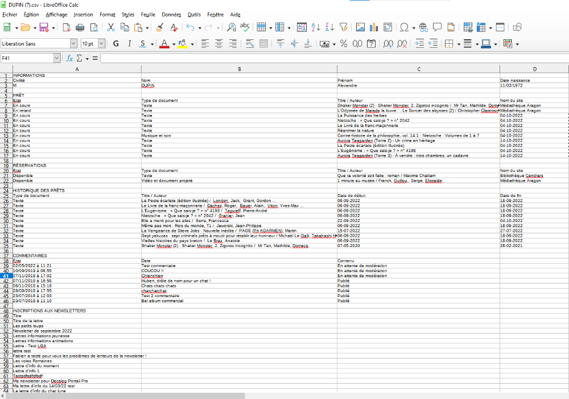Insert a chart using chart icon
The width and height of the screenshot is (569, 399).
(374, 27)
